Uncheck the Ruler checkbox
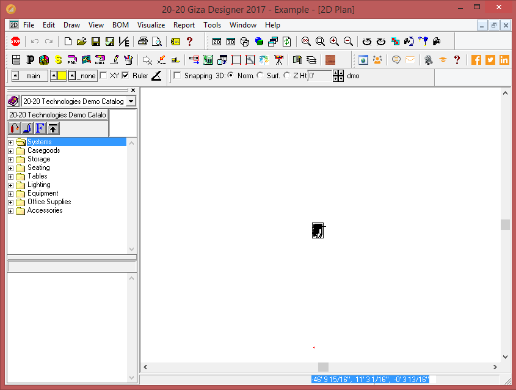This screenshot has height=390, width=516. coord(125,76)
